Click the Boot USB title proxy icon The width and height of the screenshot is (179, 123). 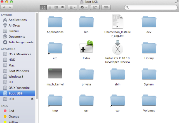coord(82,2)
